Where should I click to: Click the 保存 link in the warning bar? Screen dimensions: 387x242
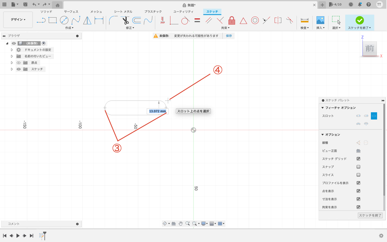coord(229,36)
